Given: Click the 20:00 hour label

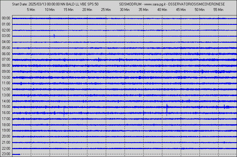Looking at the screenshot, I should 6,136.
